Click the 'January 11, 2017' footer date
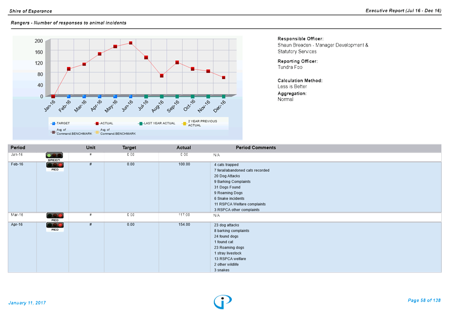Screen dimensions: 451x319 point(27,303)
